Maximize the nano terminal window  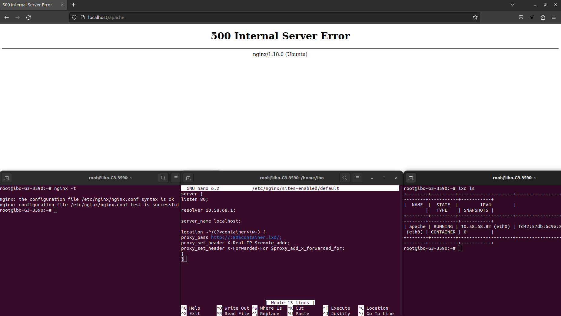(384, 178)
